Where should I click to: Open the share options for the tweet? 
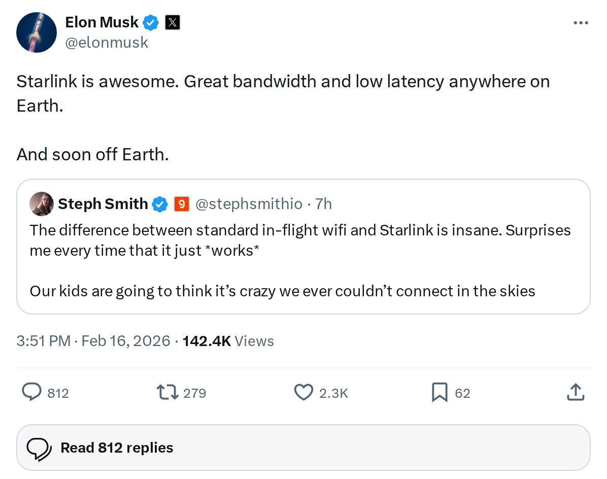pyautogui.click(x=576, y=392)
